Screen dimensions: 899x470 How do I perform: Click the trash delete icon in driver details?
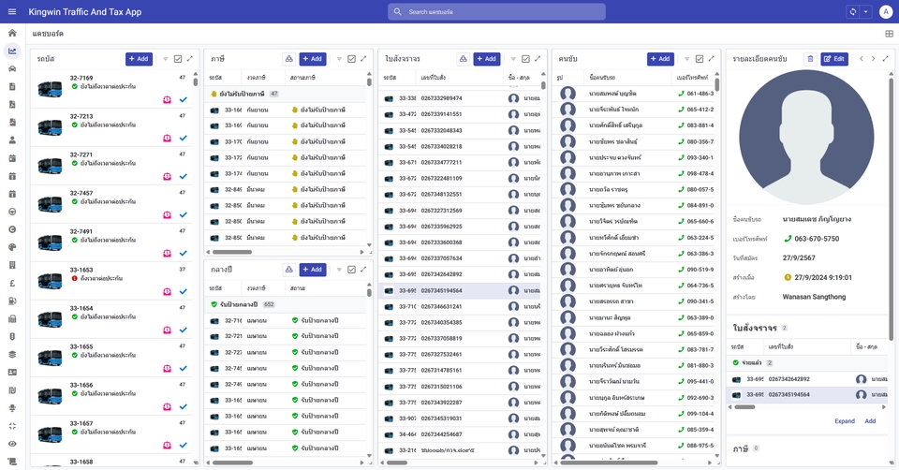click(x=810, y=59)
